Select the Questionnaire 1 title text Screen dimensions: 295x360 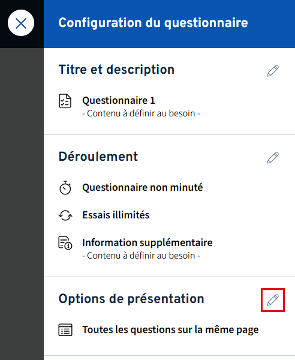click(x=119, y=101)
